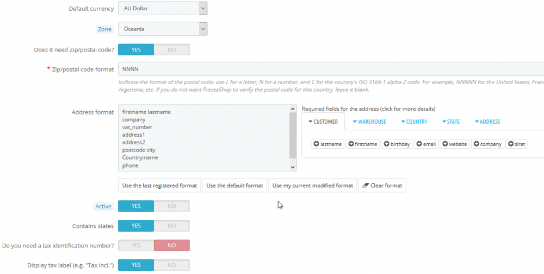Open the ADDRESS fields tab
Screen dimensions: 544x274
(x=487, y=122)
